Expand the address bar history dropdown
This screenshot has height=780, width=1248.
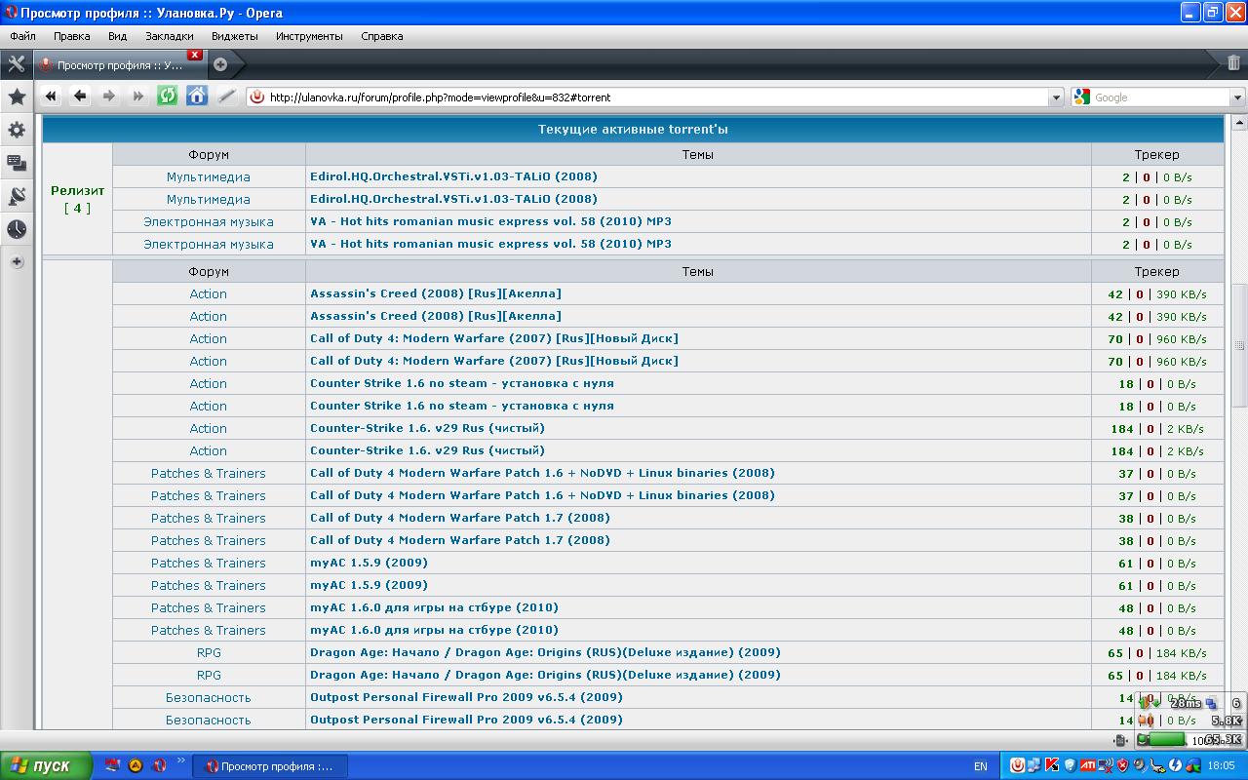[1055, 97]
